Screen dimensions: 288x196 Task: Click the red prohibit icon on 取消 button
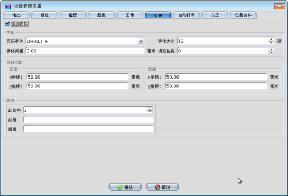tap(157, 187)
